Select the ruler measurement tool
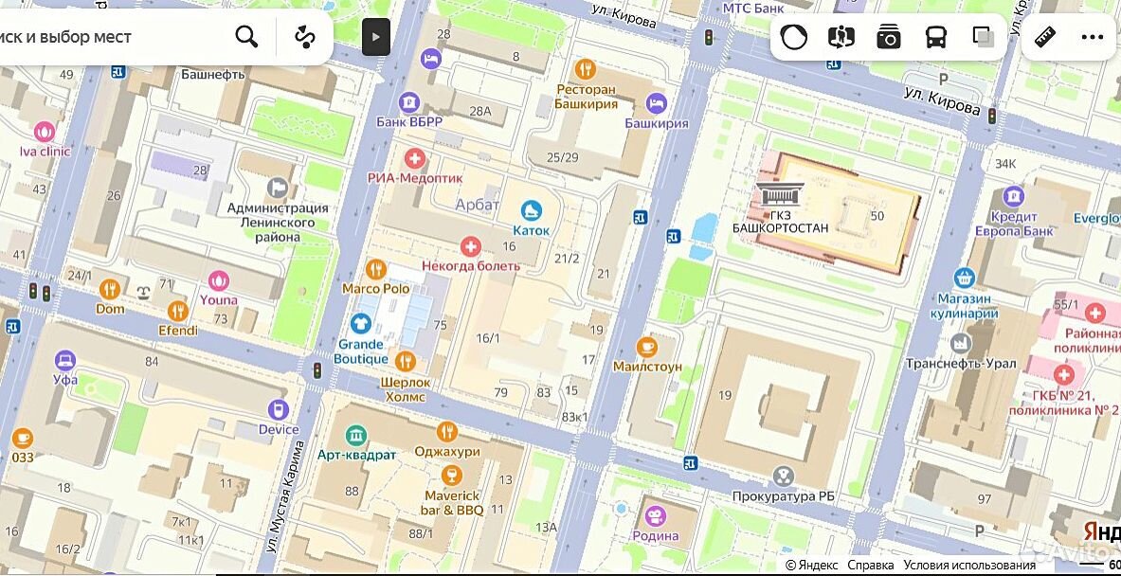 tap(1046, 36)
